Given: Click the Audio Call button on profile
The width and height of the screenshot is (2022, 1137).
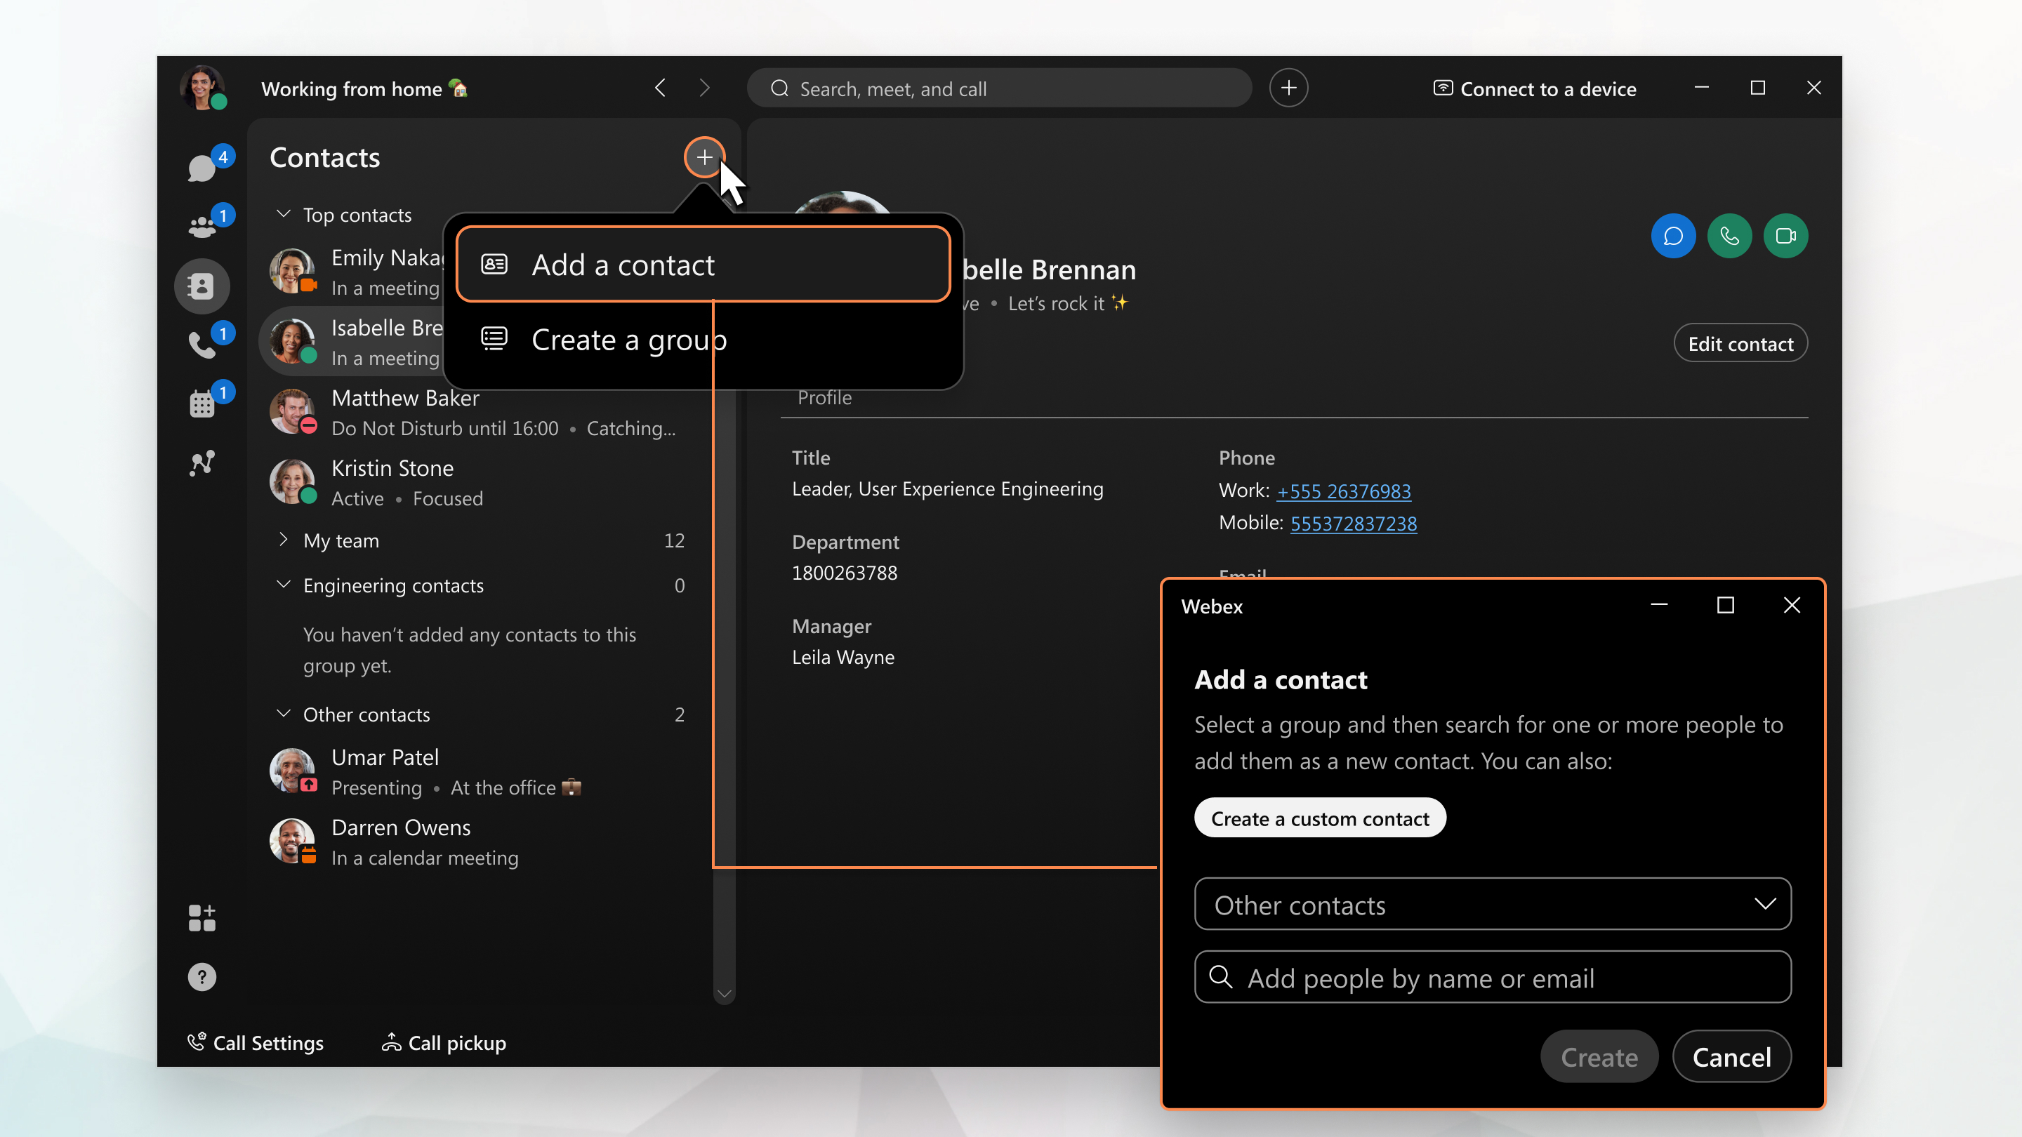Looking at the screenshot, I should click(x=1729, y=236).
